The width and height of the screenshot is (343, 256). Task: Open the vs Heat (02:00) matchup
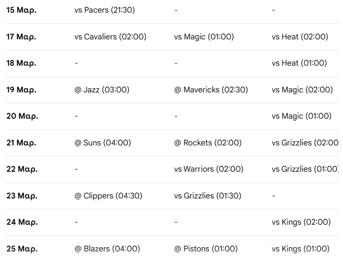click(x=300, y=37)
